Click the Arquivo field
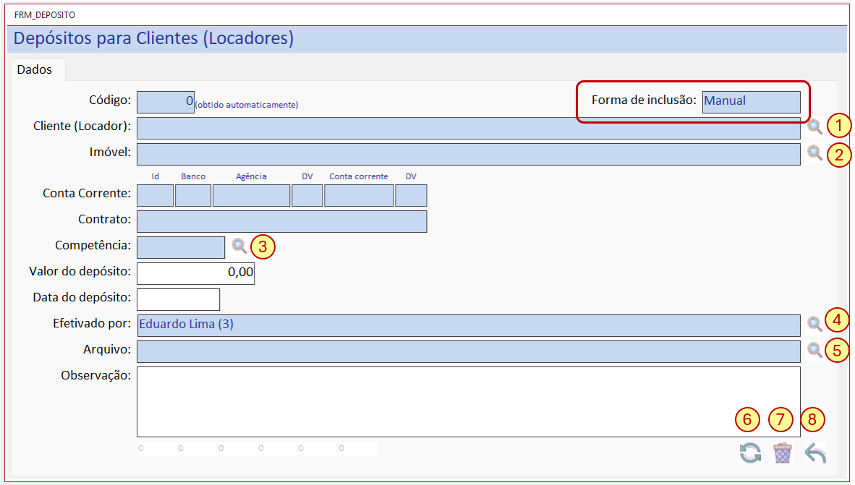 tap(469, 351)
